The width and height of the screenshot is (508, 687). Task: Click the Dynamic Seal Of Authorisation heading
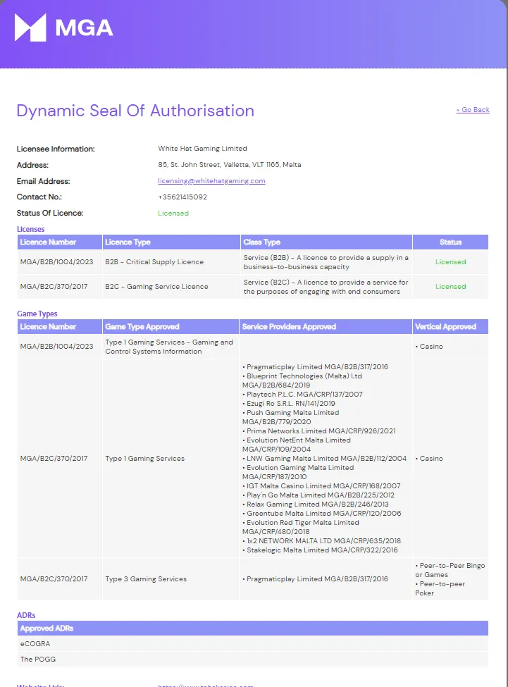(x=135, y=111)
